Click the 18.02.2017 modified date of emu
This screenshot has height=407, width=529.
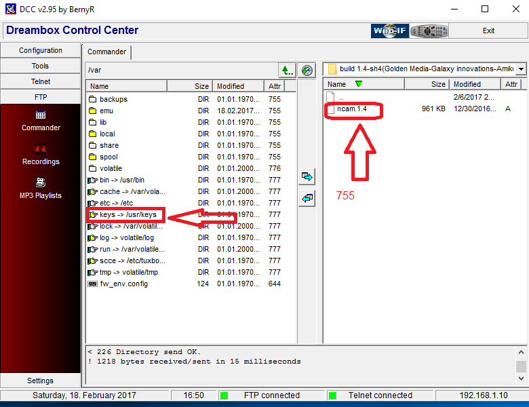[238, 111]
